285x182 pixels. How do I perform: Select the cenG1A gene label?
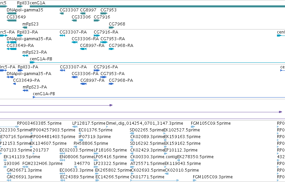pyautogui.click(x=38, y=3)
